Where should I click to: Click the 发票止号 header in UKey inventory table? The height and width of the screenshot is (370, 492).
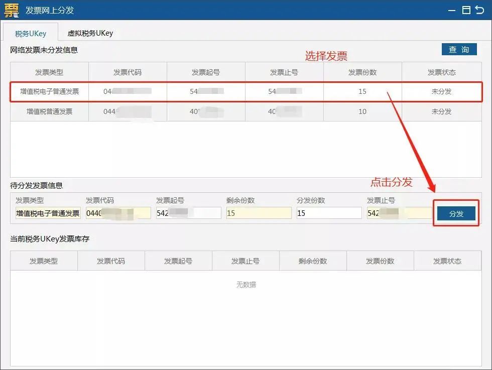245,261
